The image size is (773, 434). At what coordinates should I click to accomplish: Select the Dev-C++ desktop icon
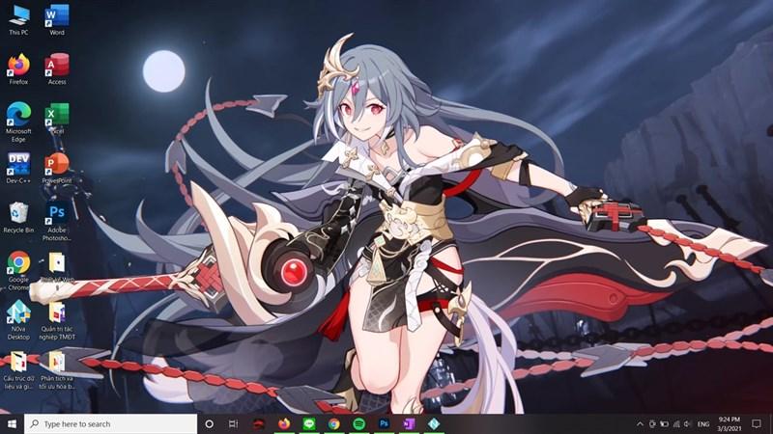click(x=18, y=168)
